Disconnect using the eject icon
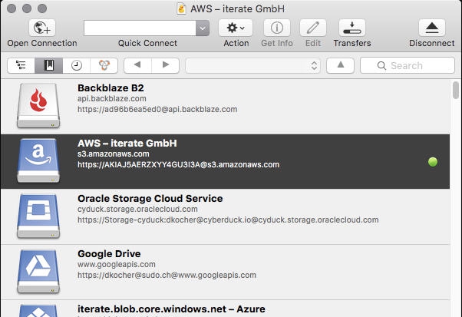 click(x=431, y=28)
